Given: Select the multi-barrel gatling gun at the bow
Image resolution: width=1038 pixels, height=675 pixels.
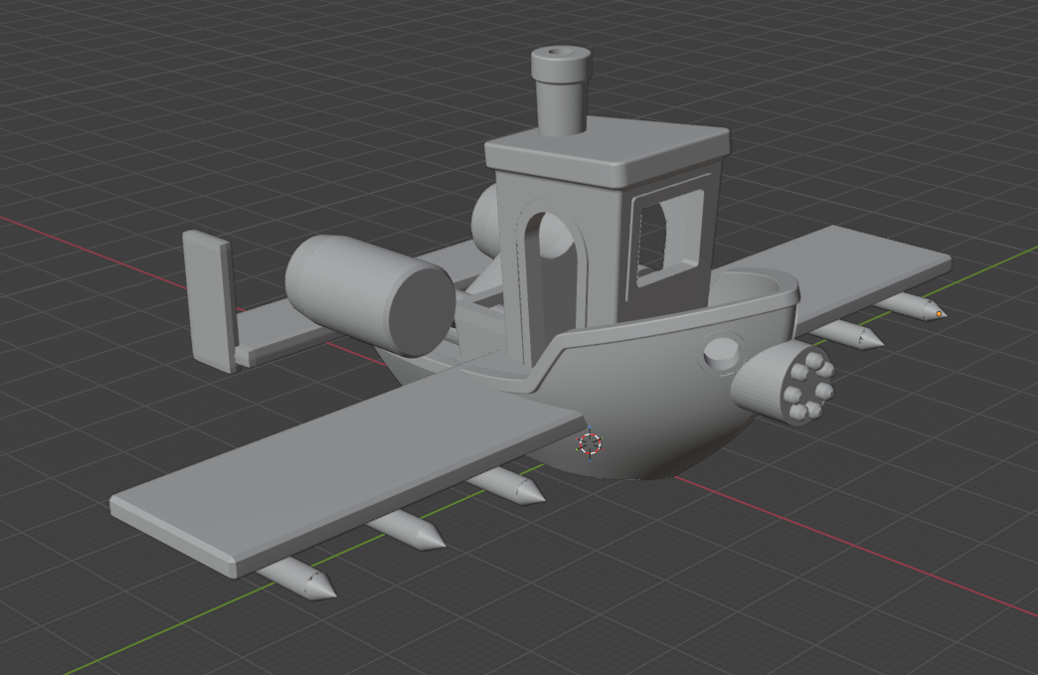Looking at the screenshot, I should (x=783, y=383).
